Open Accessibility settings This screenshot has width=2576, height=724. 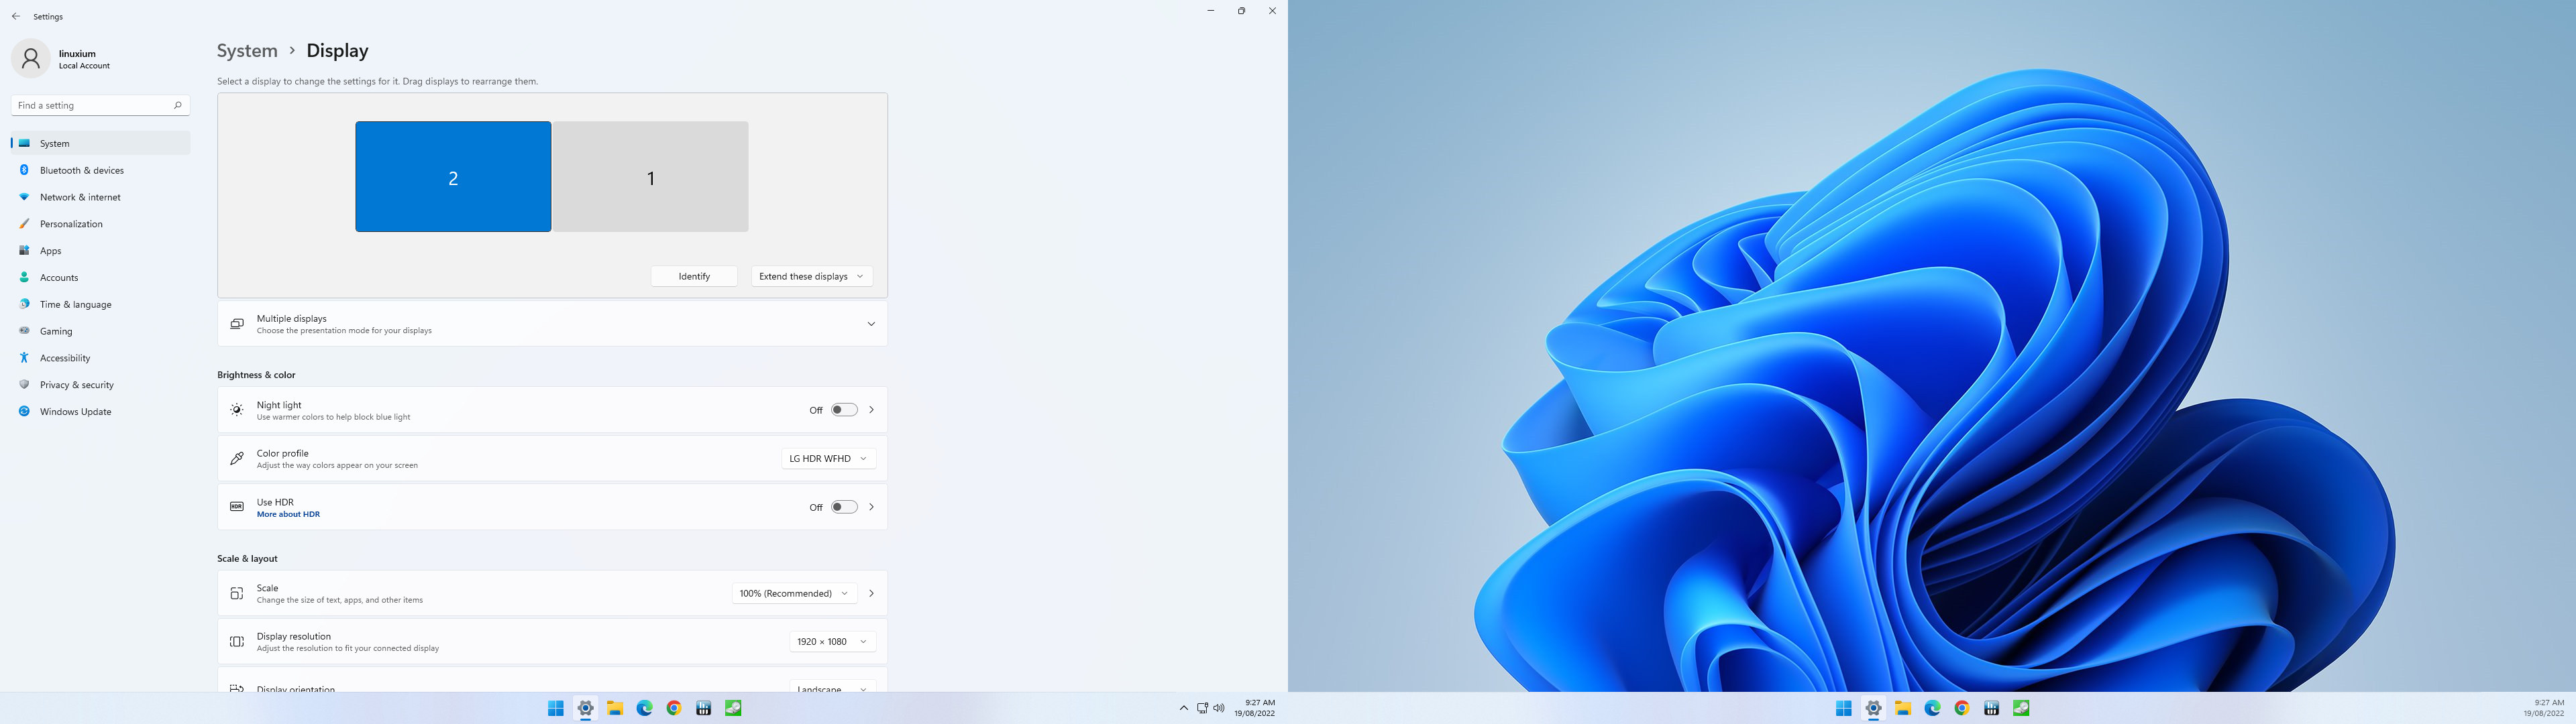[x=100, y=358]
